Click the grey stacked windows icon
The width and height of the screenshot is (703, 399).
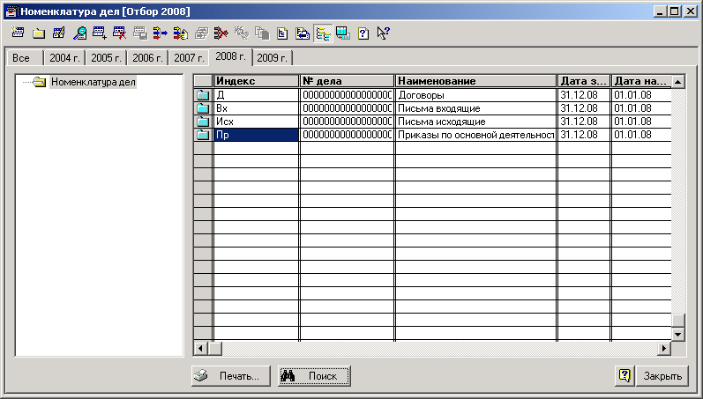pos(201,33)
